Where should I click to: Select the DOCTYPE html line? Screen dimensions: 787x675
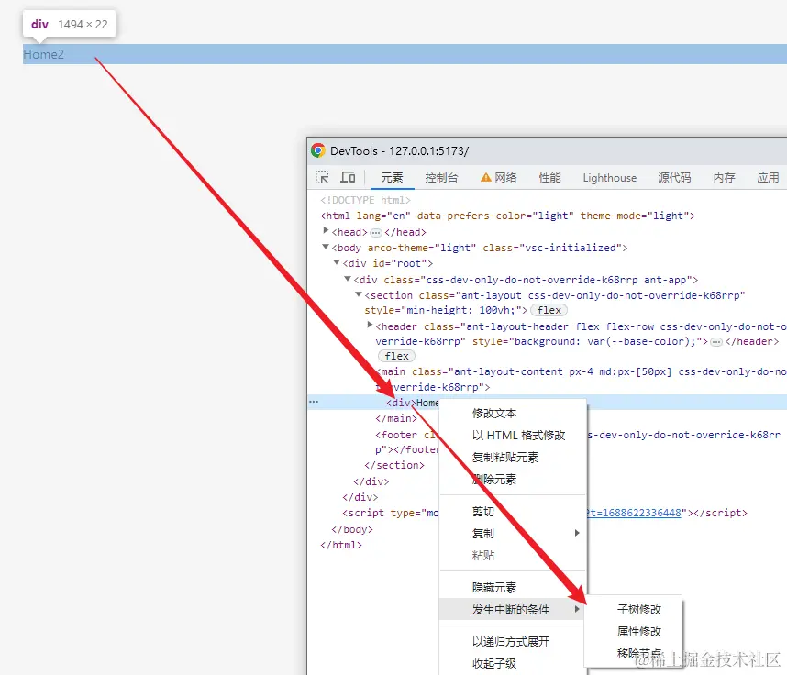[365, 200]
